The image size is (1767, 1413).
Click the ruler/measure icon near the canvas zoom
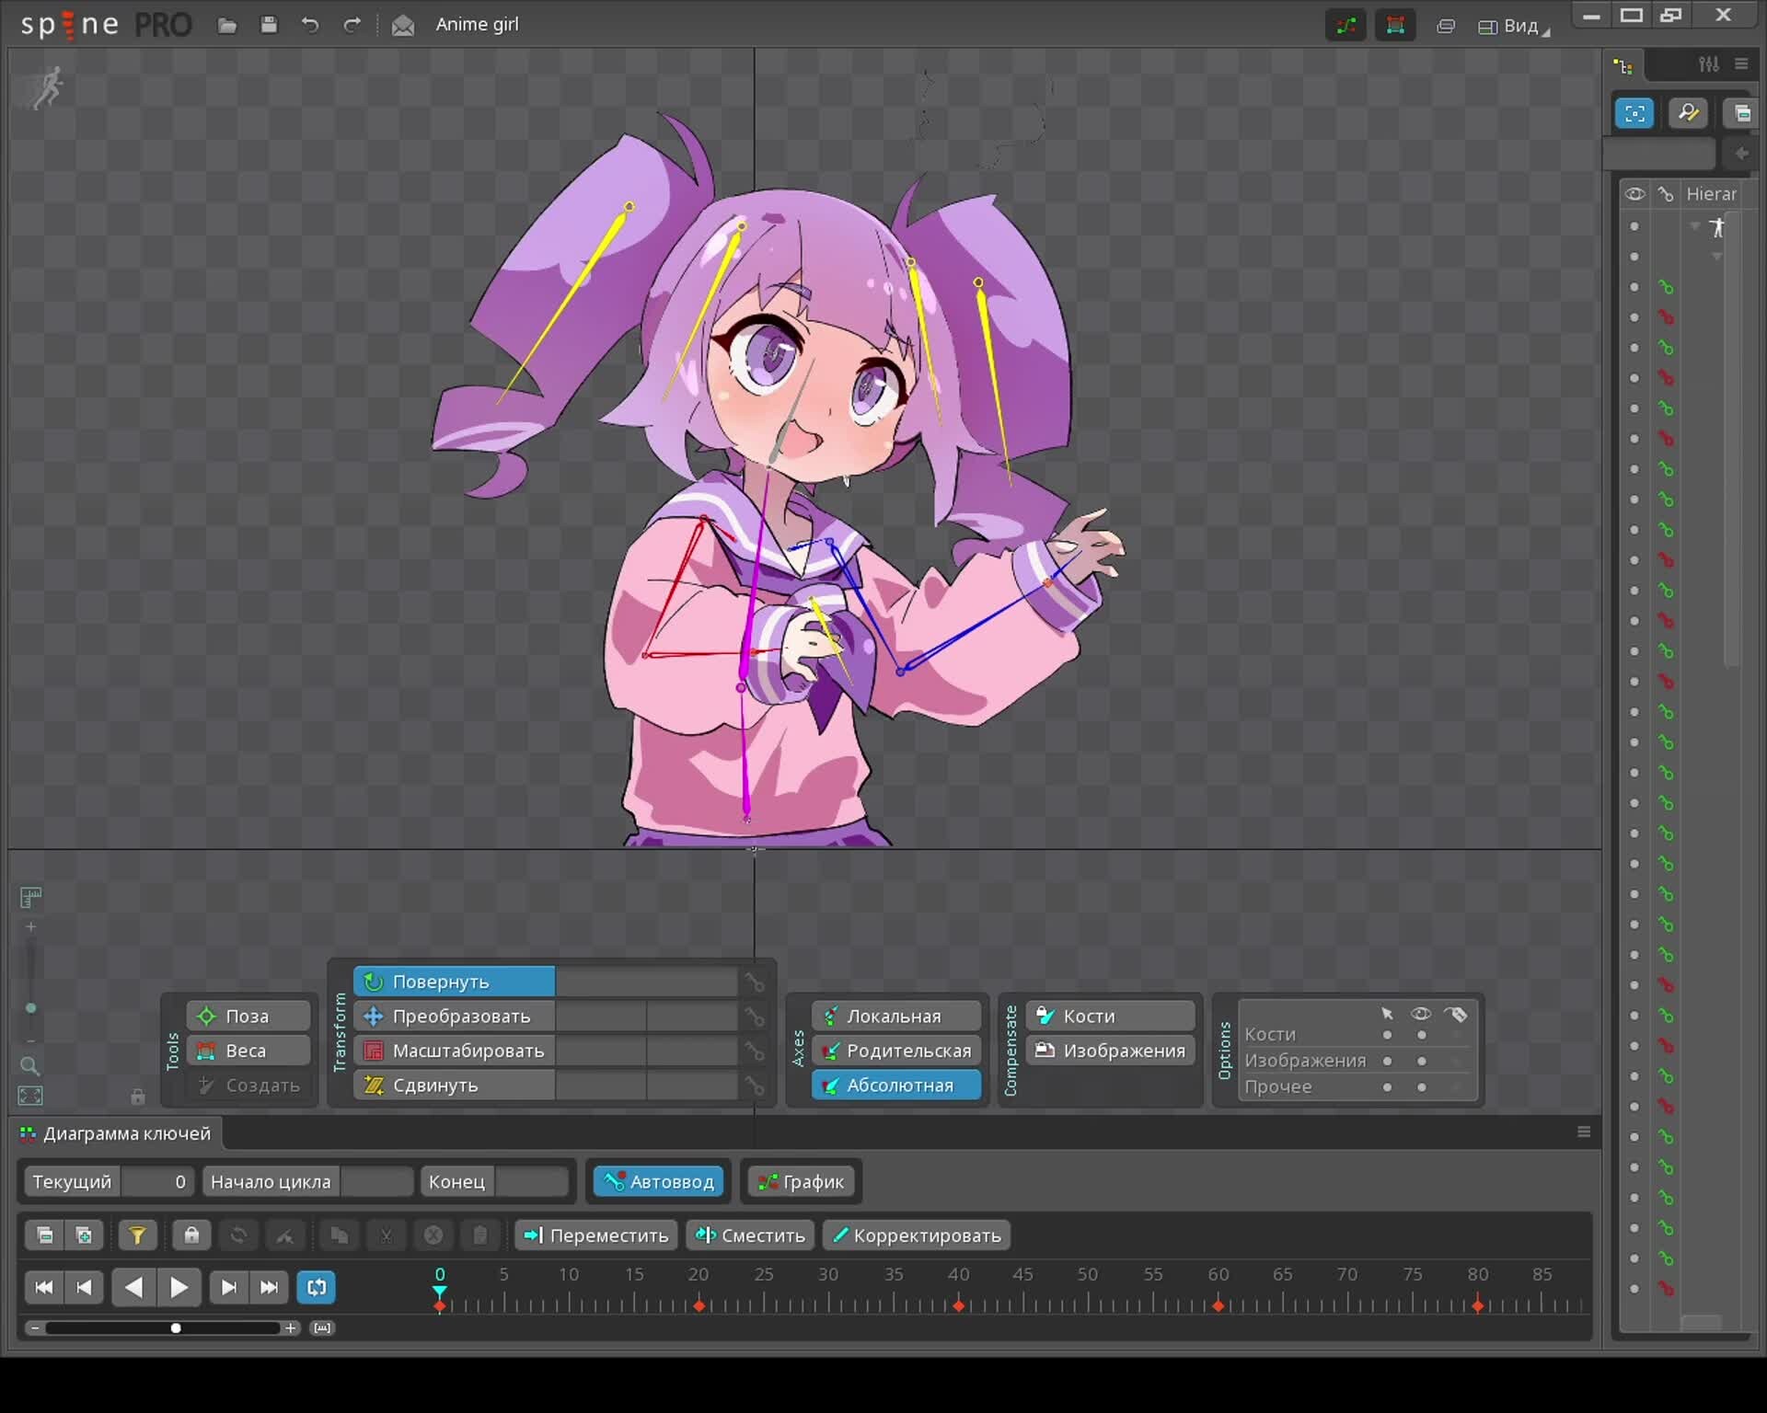pyautogui.click(x=29, y=897)
